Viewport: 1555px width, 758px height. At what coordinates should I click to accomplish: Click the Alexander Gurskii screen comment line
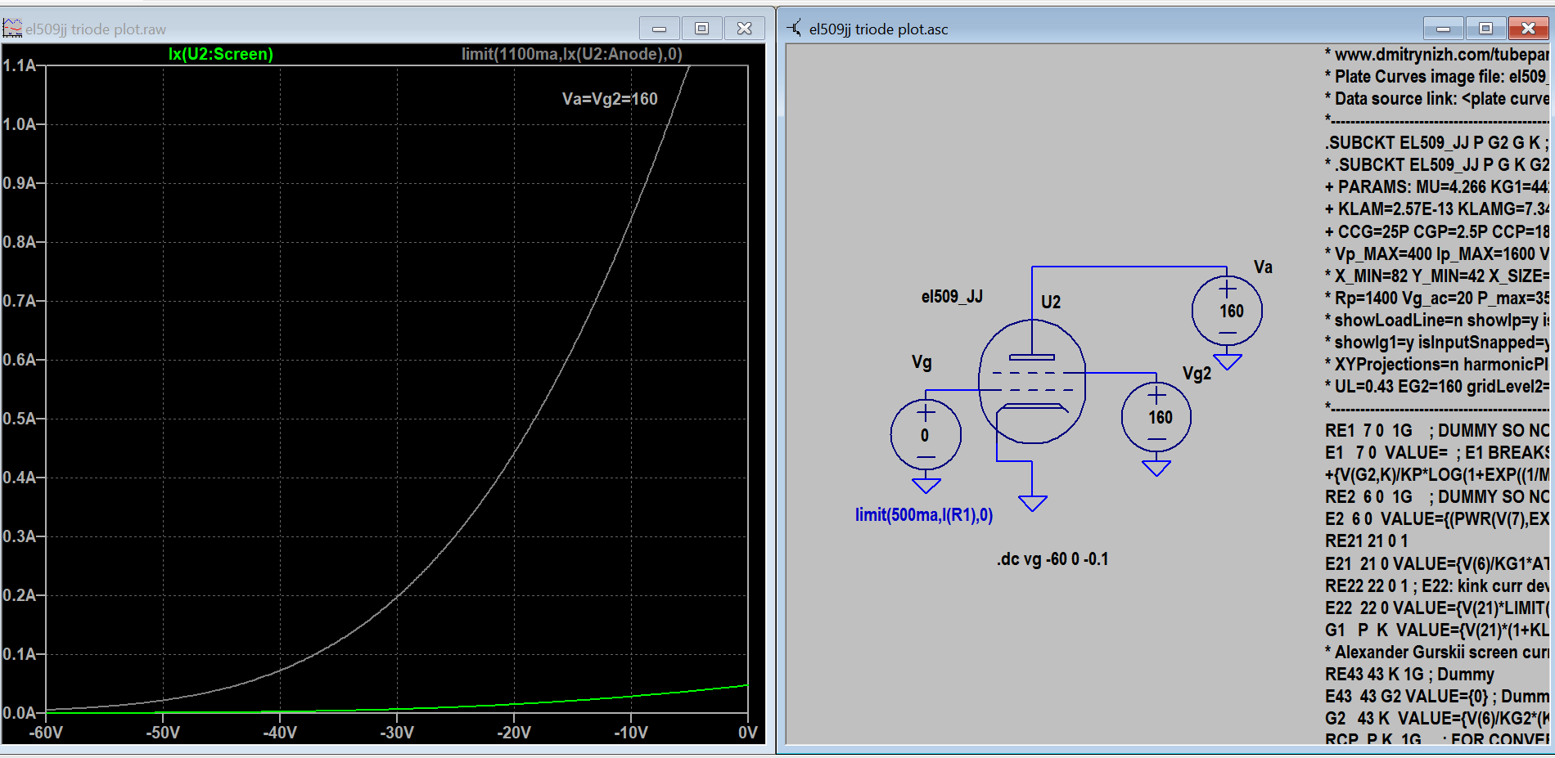[1437, 653]
